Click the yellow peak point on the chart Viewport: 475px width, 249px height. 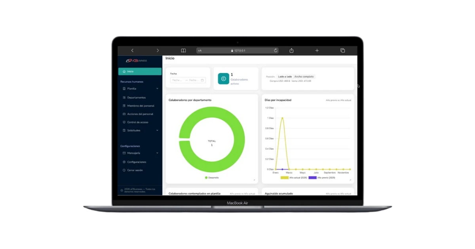coord(282,118)
